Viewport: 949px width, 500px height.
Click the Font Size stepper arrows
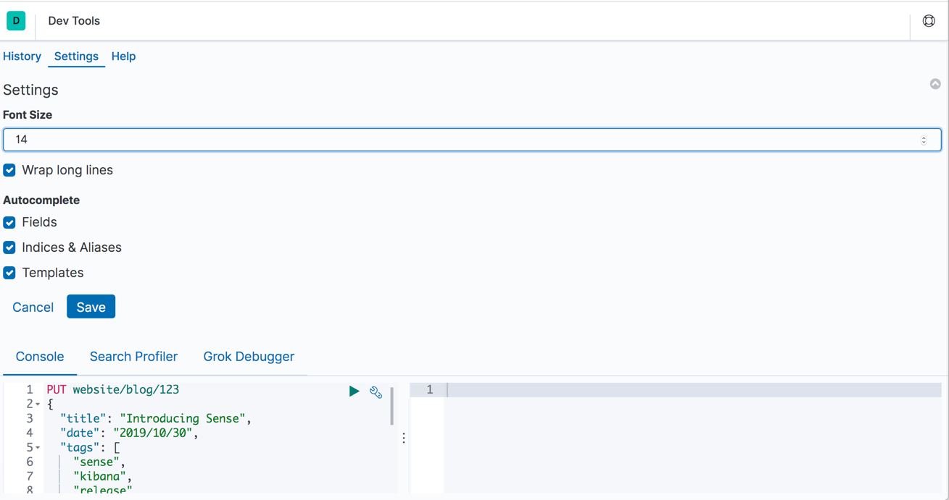click(x=924, y=140)
